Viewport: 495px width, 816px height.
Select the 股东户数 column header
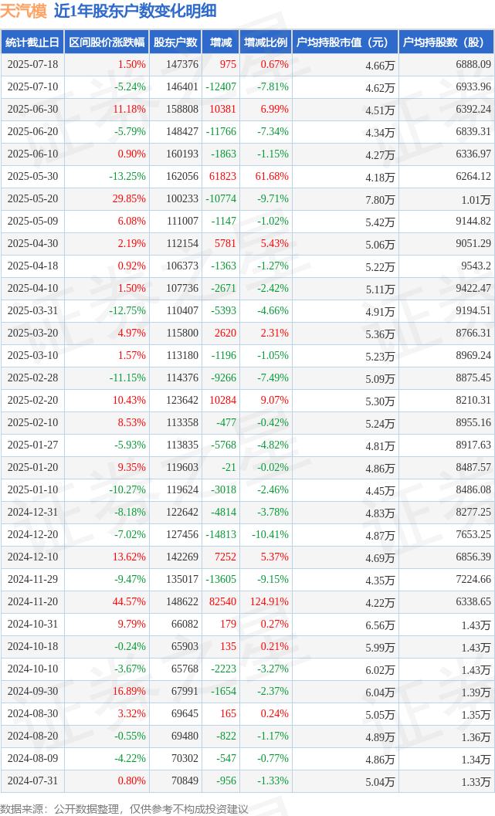[175, 42]
